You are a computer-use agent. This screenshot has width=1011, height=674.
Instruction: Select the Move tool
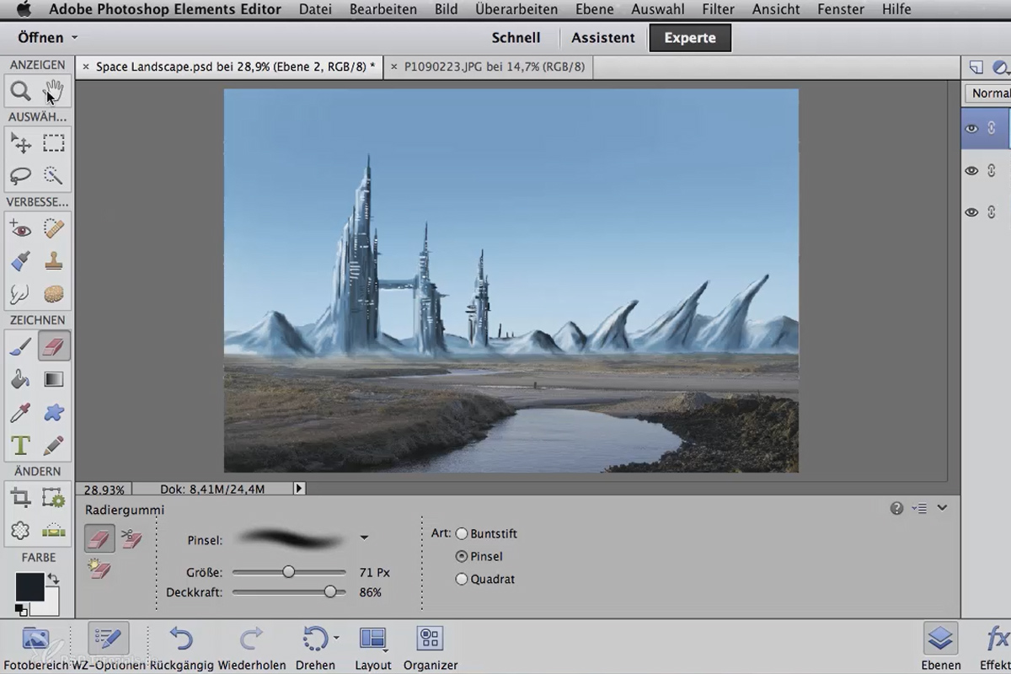point(21,143)
